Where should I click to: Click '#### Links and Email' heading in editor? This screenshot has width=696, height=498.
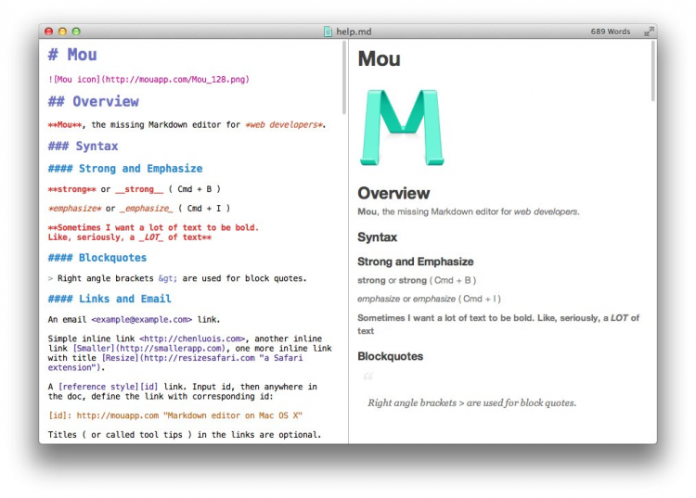(110, 299)
